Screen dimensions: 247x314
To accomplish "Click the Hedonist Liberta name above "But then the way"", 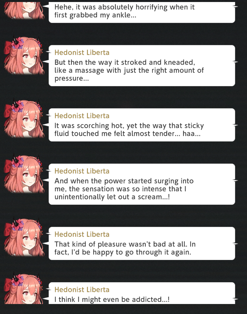I will [x=82, y=52].
